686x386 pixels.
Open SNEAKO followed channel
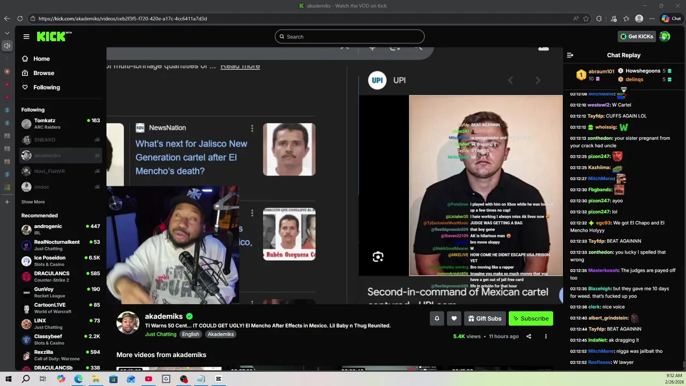[61, 140]
